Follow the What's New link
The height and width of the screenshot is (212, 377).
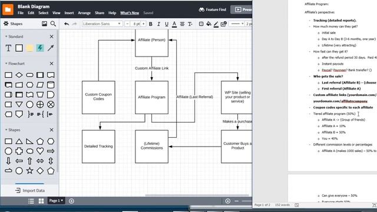tap(130, 13)
